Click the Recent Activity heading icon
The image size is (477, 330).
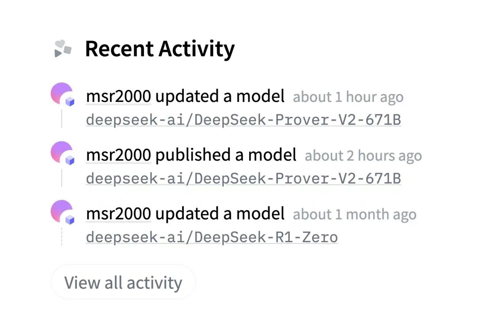coord(63,49)
